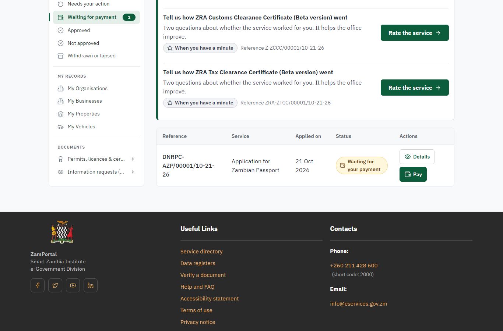Pay for the Zambian Passport application
503x331 pixels.
point(413,174)
